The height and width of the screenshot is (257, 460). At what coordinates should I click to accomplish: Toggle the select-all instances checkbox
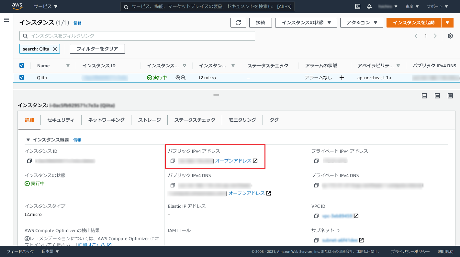(22, 66)
